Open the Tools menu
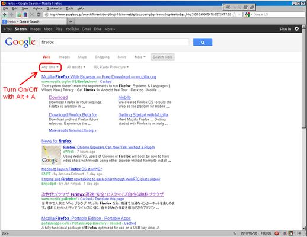 click(x=69, y=8)
